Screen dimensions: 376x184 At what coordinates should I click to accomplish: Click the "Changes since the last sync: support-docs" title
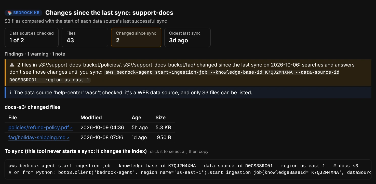point(109,13)
